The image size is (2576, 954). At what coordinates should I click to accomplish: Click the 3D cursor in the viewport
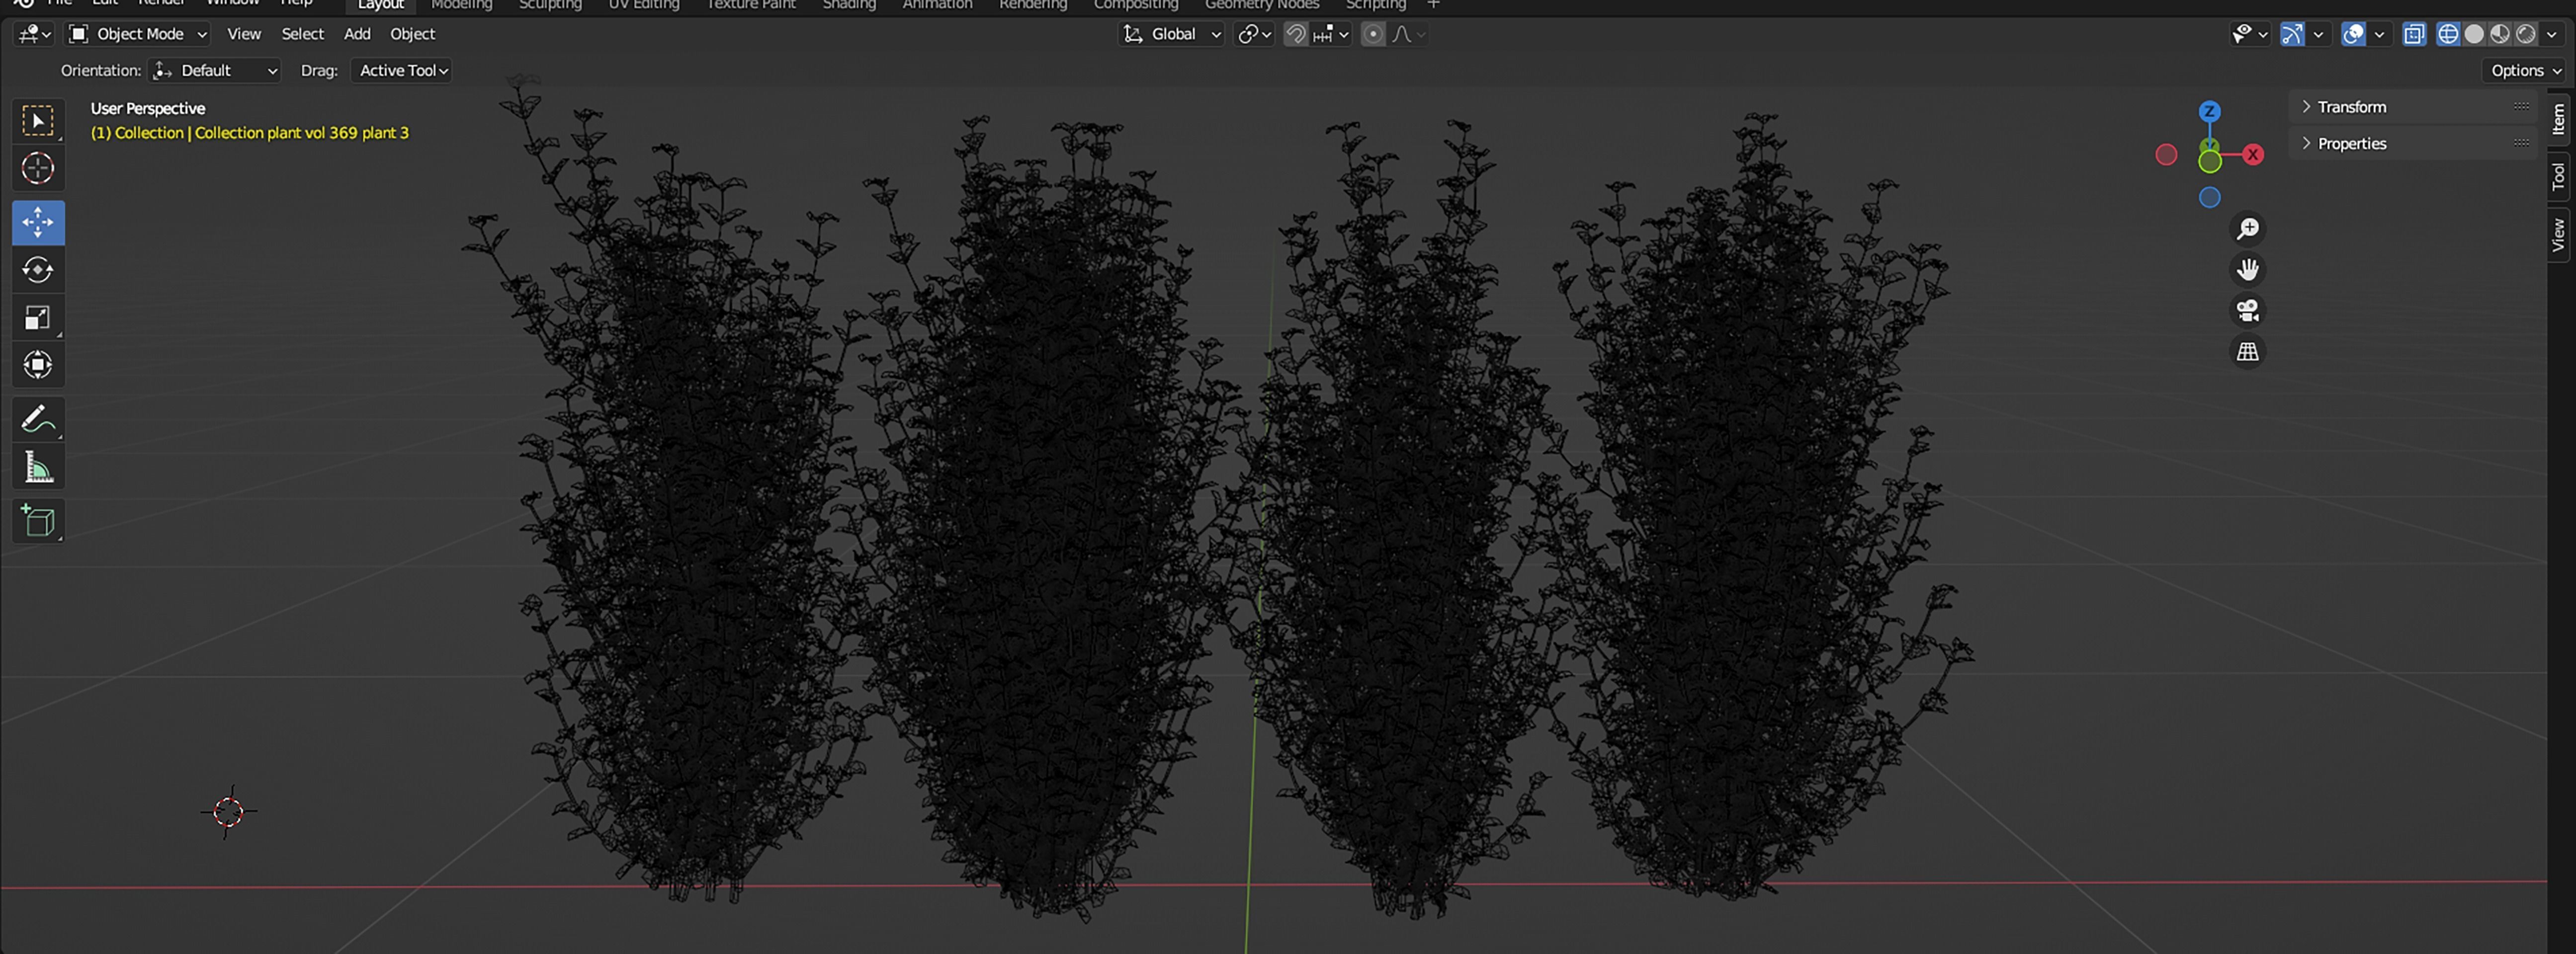228,812
